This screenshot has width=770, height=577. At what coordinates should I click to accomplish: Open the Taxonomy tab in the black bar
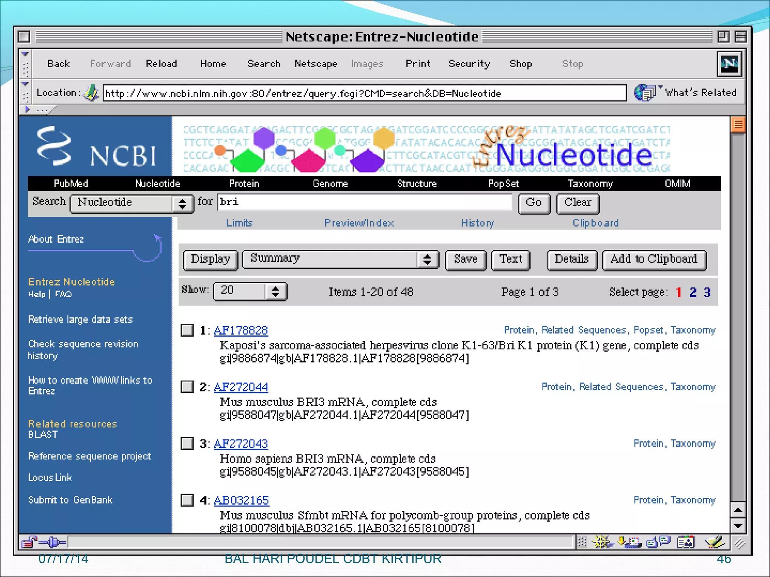coord(590,183)
